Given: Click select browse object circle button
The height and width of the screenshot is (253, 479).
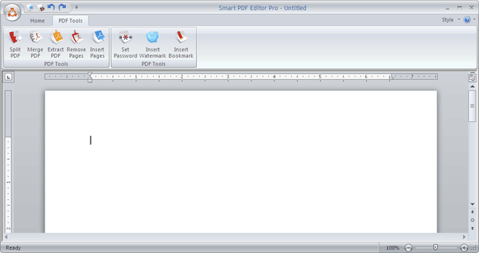Looking at the screenshot, I should (472, 220).
